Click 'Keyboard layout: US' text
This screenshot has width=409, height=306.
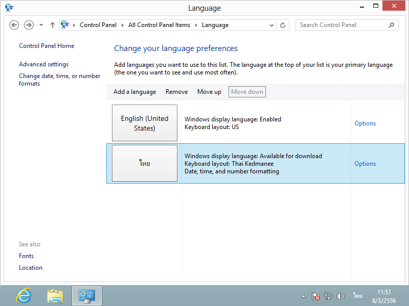(212, 127)
